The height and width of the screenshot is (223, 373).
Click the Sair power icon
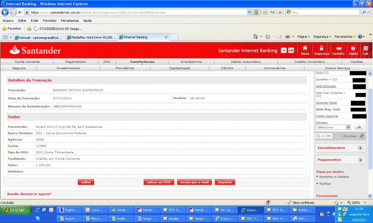coord(366,50)
